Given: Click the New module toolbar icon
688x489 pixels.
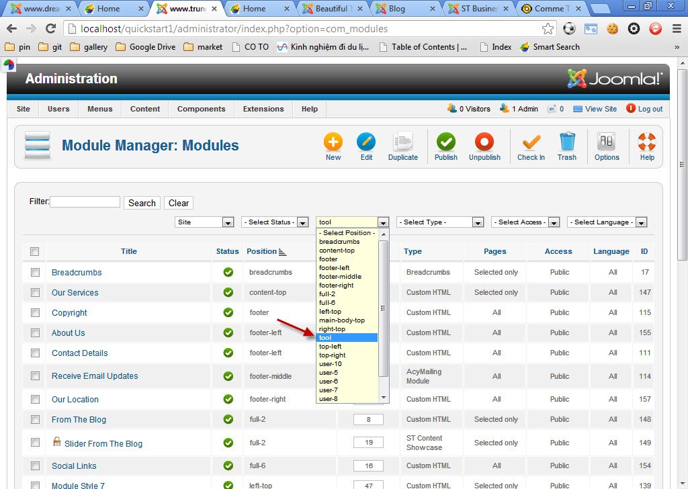Looking at the screenshot, I should tap(333, 142).
